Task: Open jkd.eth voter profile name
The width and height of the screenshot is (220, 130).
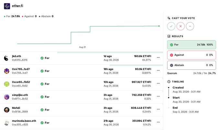Action: coord(16,56)
